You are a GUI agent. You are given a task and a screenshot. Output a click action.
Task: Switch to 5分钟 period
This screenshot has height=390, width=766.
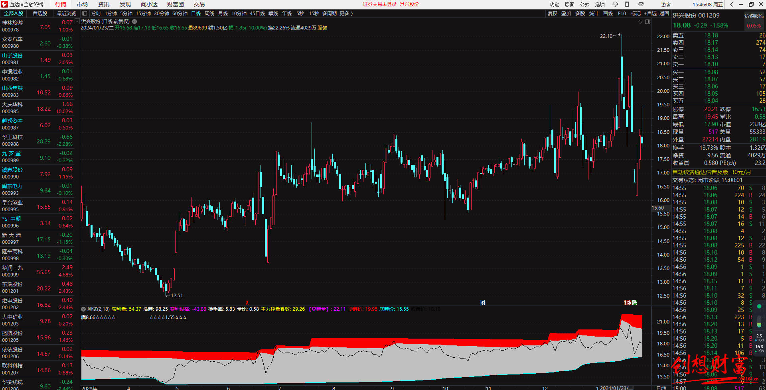(126, 14)
